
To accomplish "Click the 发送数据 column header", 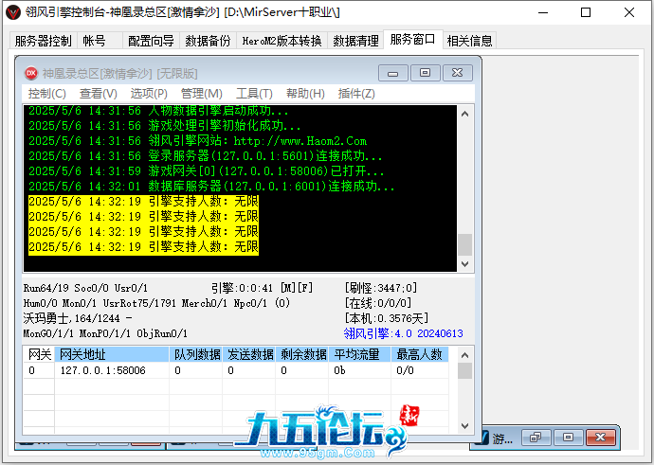I will [249, 354].
